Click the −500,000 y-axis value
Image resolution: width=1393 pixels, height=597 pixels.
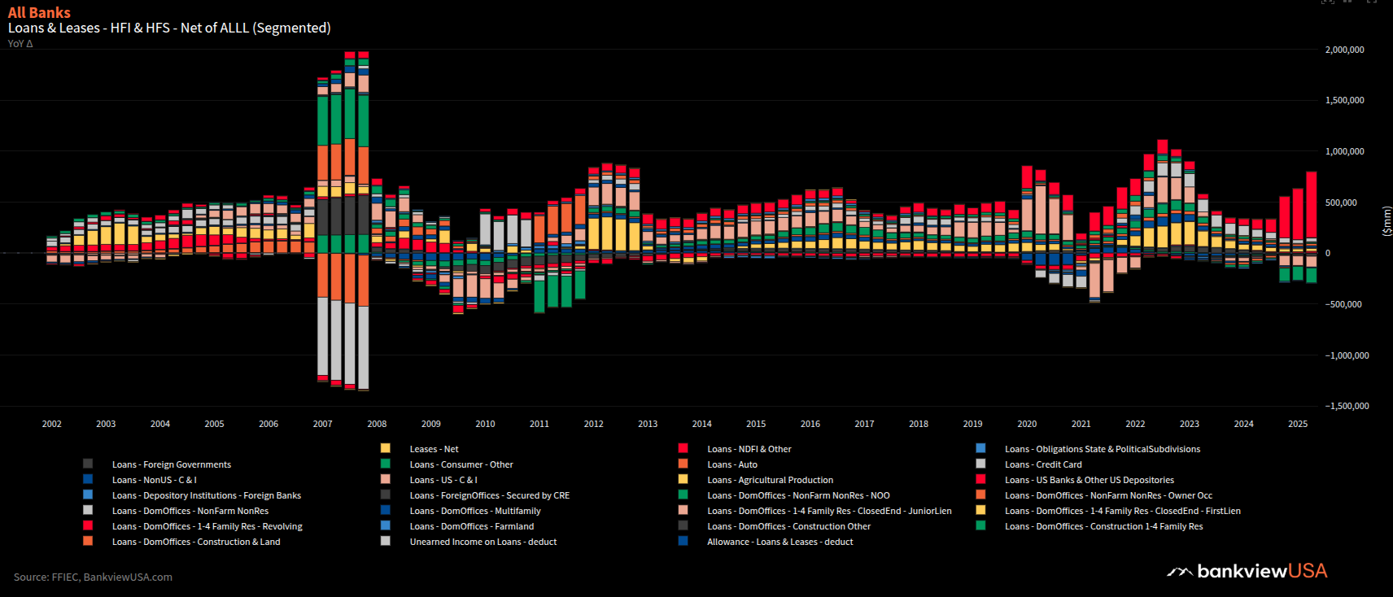(1343, 304)
